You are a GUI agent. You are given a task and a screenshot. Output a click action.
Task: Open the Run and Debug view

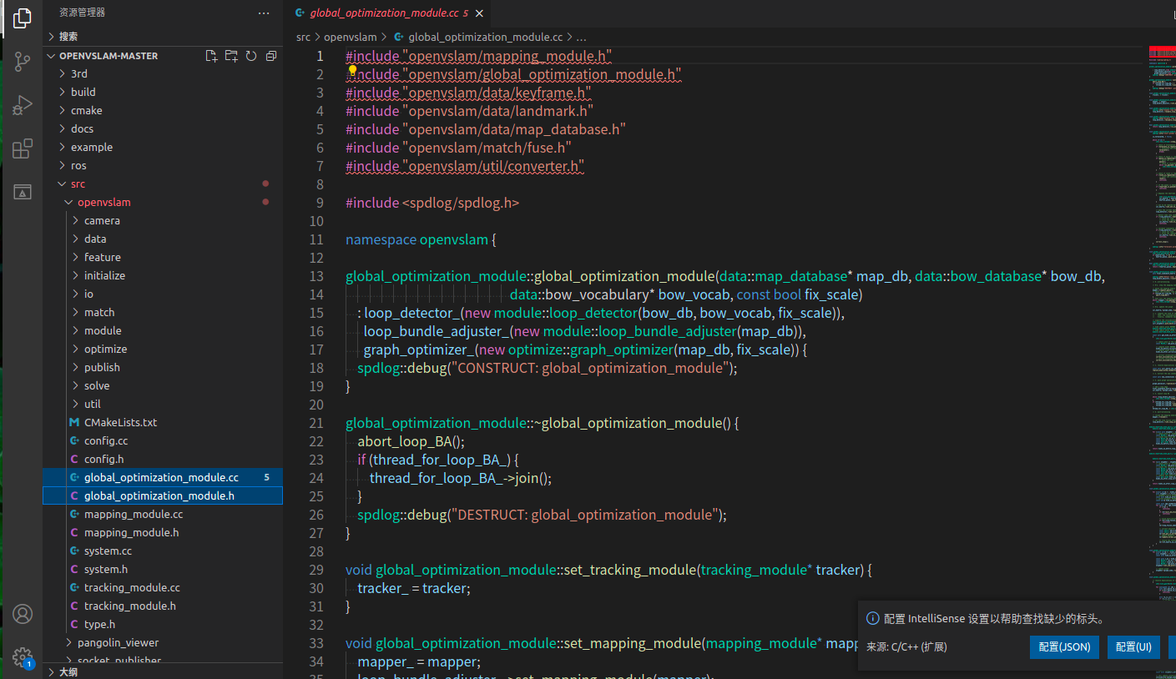click(x=23, y=106)
